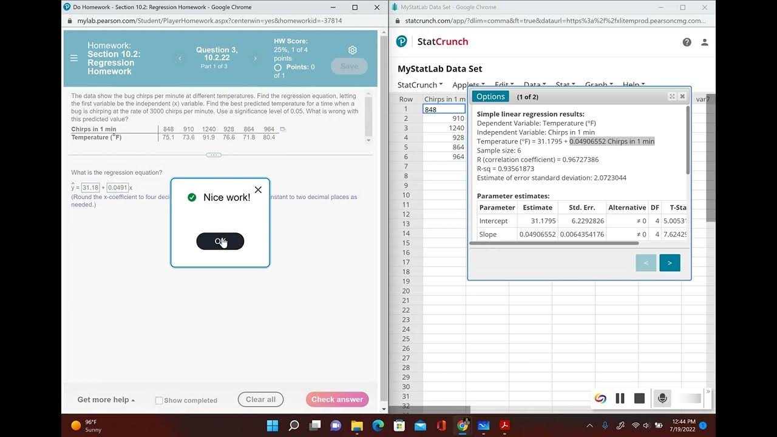Open the StatCrunch help question mark icon

point(687,42)
